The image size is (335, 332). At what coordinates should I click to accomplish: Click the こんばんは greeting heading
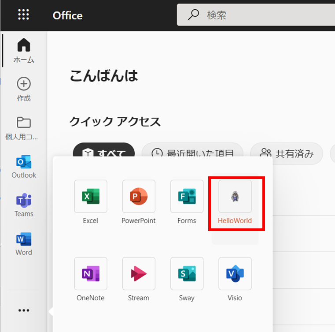pyautogui.click(x=104, y=76)
